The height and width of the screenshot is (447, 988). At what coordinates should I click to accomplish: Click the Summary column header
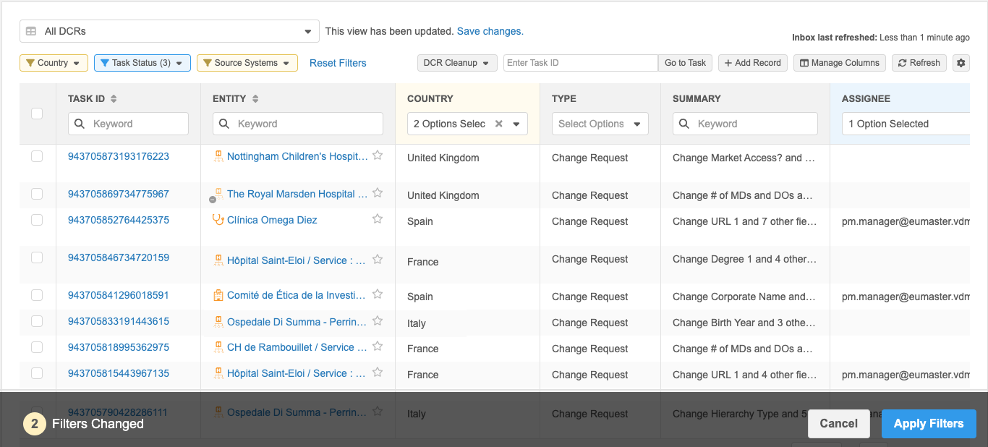[697, 98]
